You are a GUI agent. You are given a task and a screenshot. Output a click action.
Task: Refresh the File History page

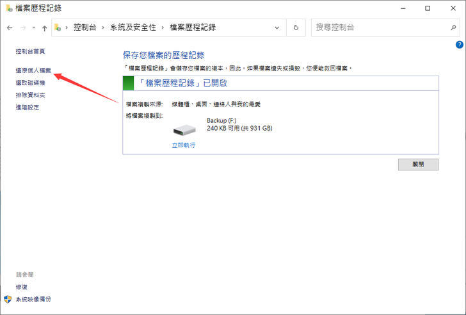click(295, 28)
